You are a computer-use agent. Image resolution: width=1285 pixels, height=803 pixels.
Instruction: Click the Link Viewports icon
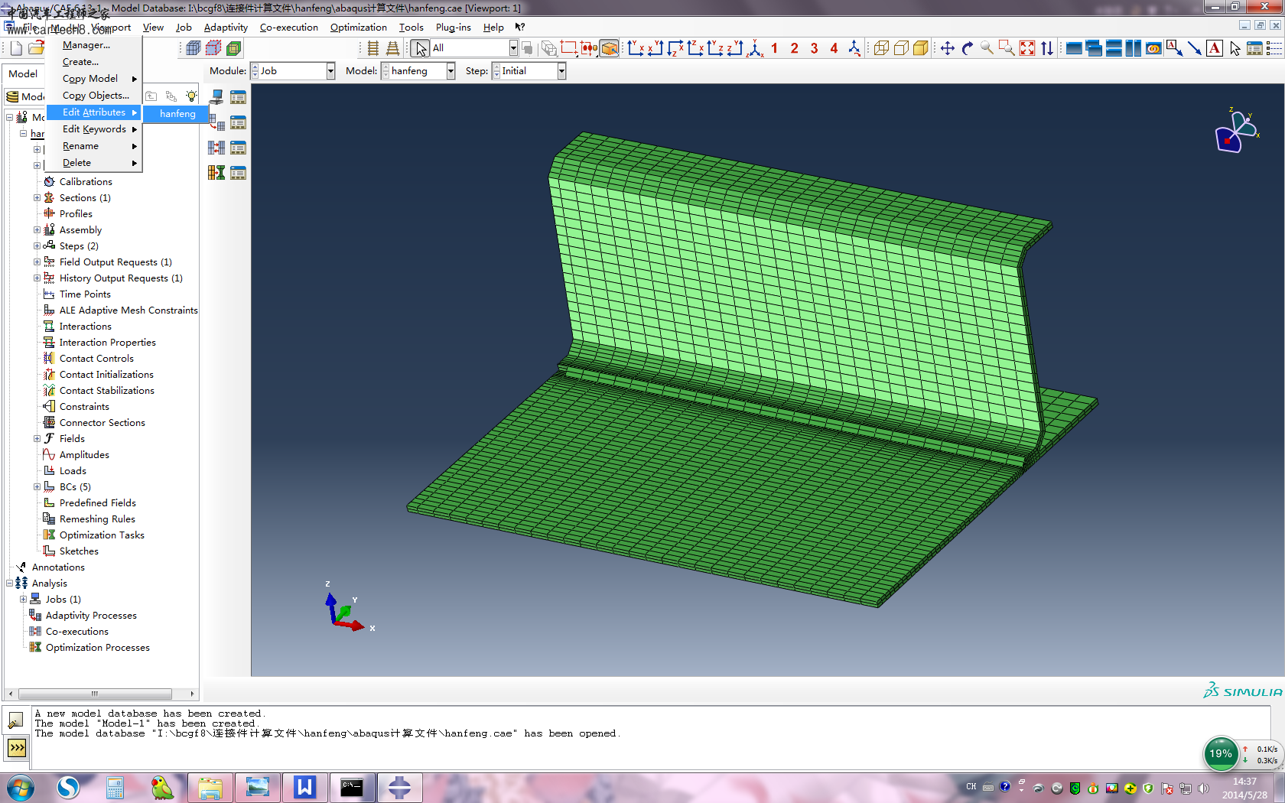coord(1153,48)
